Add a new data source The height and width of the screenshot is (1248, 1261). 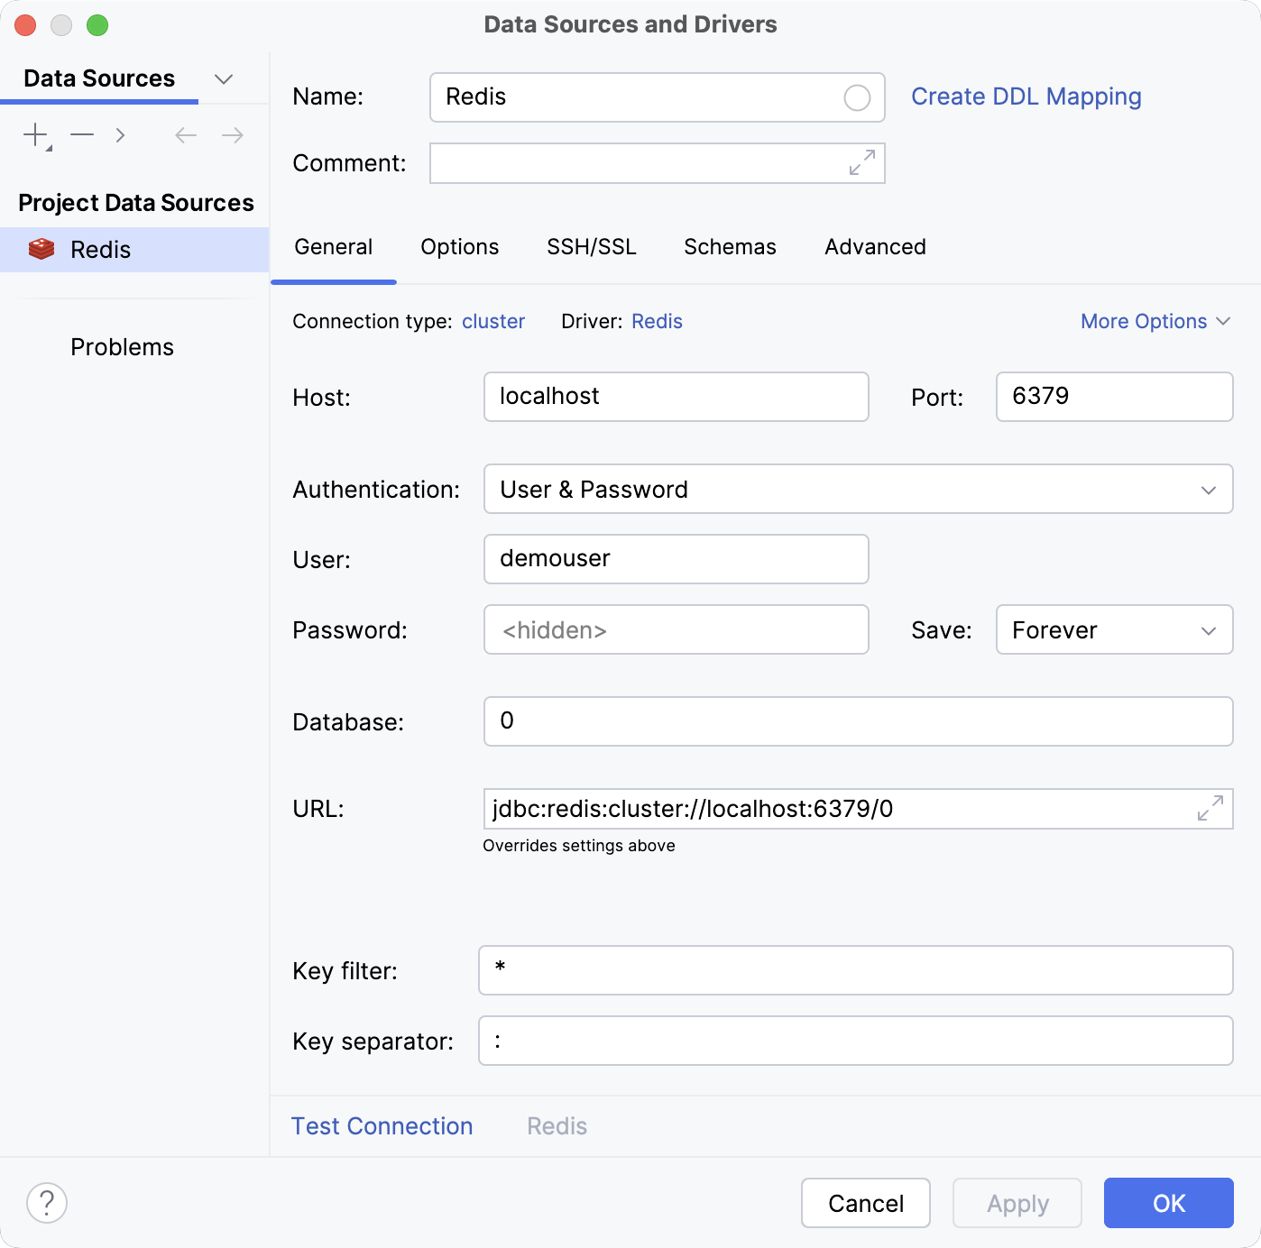[x=35, y=134]
